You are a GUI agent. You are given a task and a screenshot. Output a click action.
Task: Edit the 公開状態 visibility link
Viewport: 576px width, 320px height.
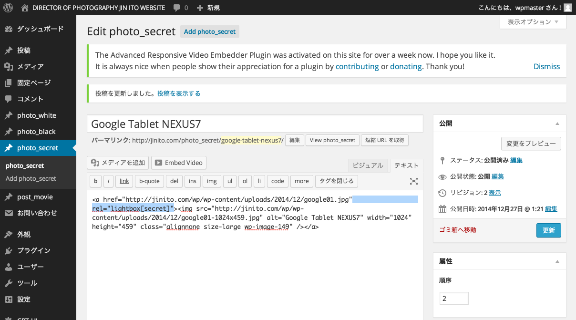coord(498,176)
